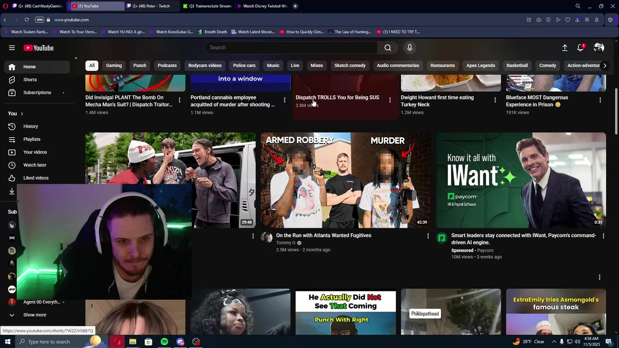Image resolution: width=619 pixels, height=348 pixels.
Task: Click the browser address bar URL
Action: point(72,20)
